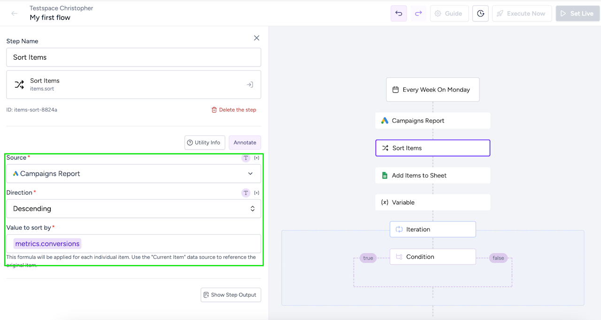Click the Annotate button
Screen dimensions: 601x320
[245, 143]
